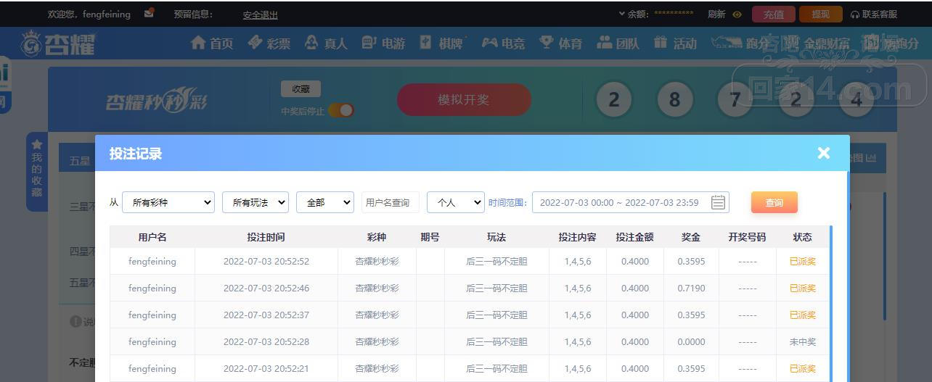Click the 团队 people icon
Viewport: 932px width, 382px height.
604,43
